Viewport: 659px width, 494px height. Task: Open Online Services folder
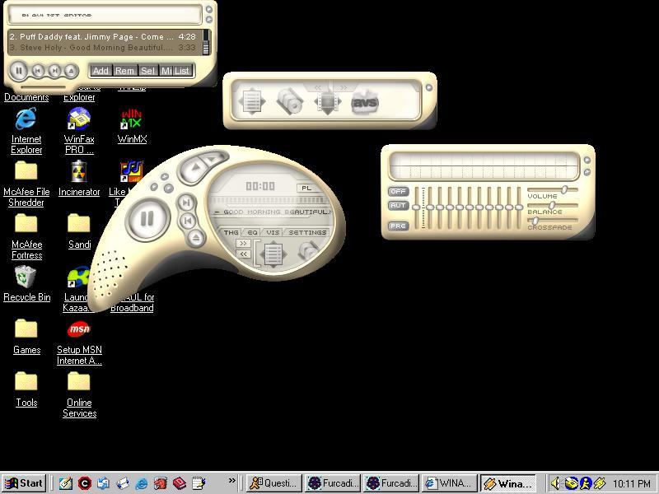pyautogui.click(x=79, y=395)
